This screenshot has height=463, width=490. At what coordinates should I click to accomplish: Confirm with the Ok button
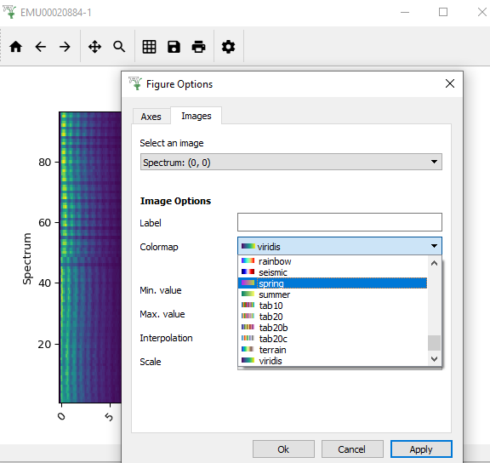tap(283, 449)
